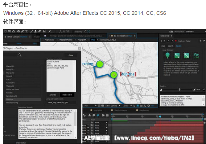Click the jump to button
Viewport: 206px width, 144px height.
tap(53, 95)
